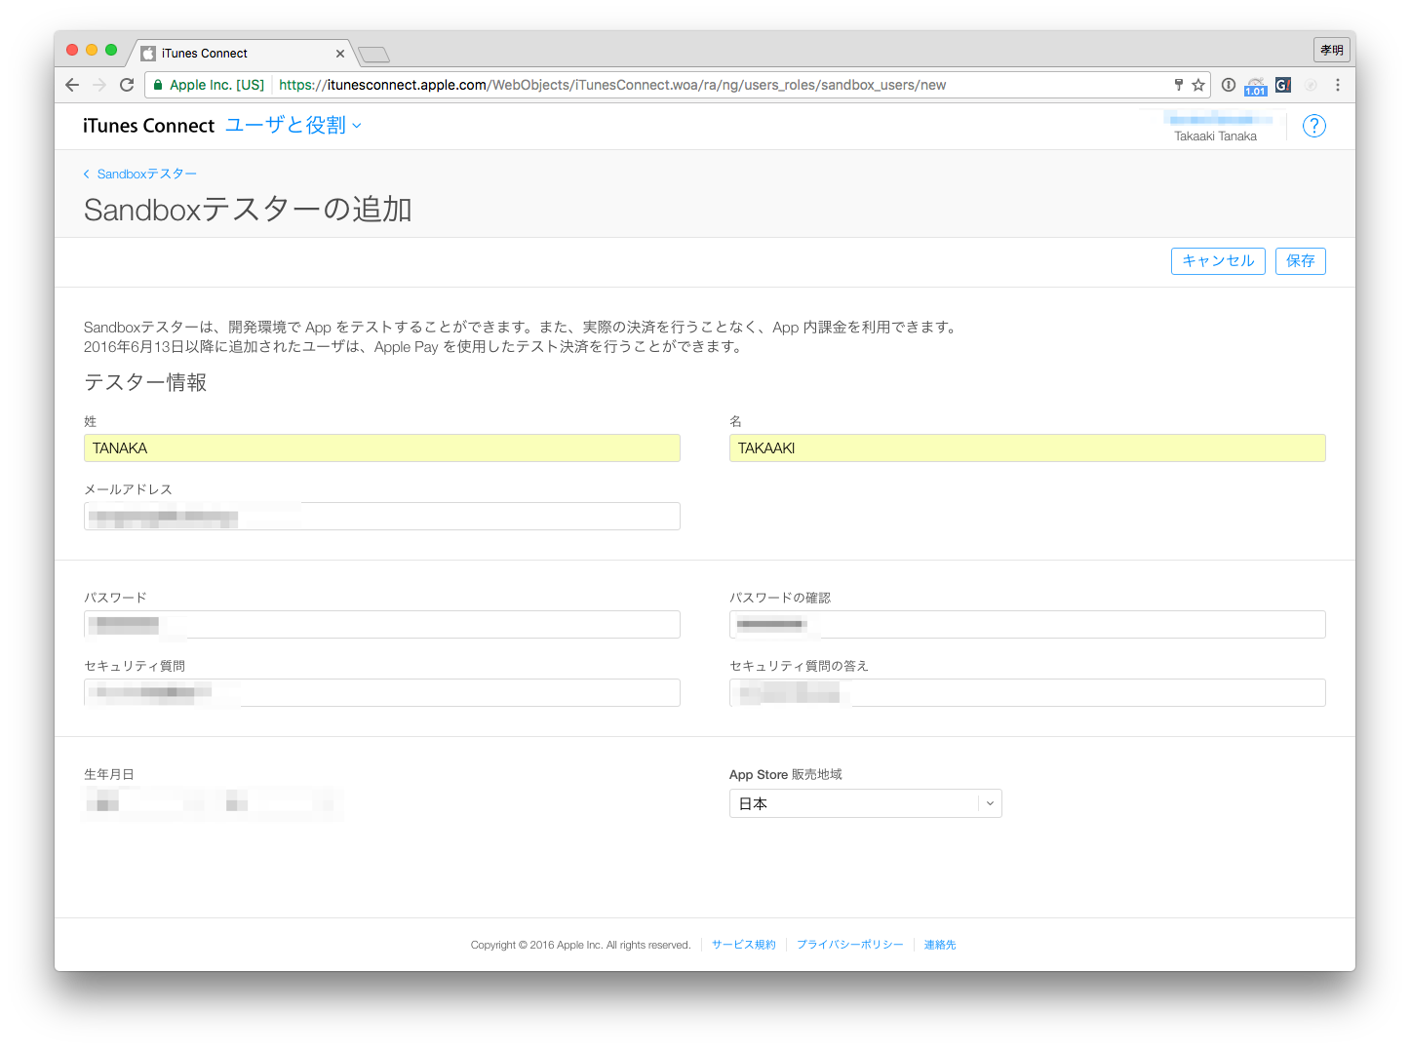1410x1049 pixels.
Task: Open the help question mark icon
Action: [1313, 126]
